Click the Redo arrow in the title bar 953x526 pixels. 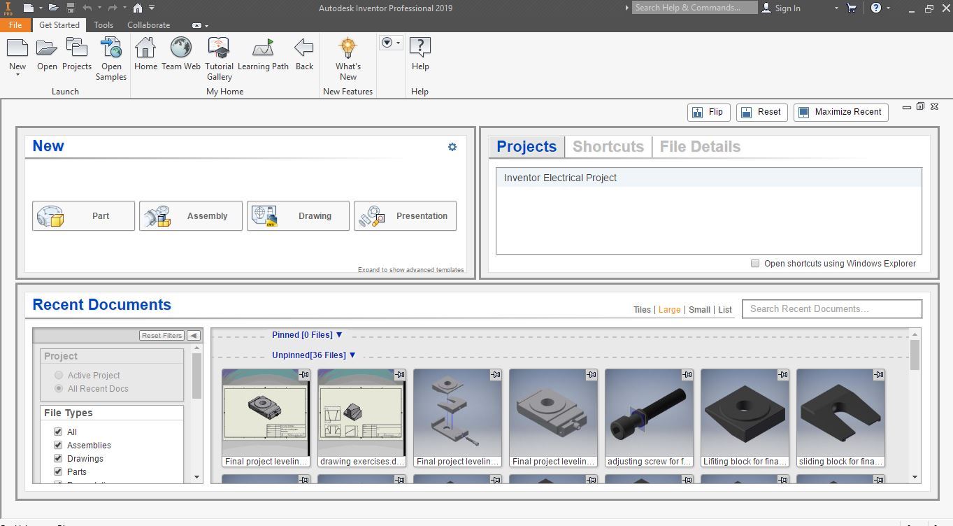(113, 8)
